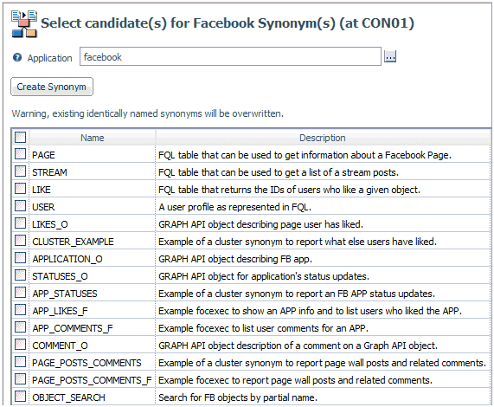Select the LIKE table checkbox
Viewport: 494px width, 407px height.
coord(20,189)
